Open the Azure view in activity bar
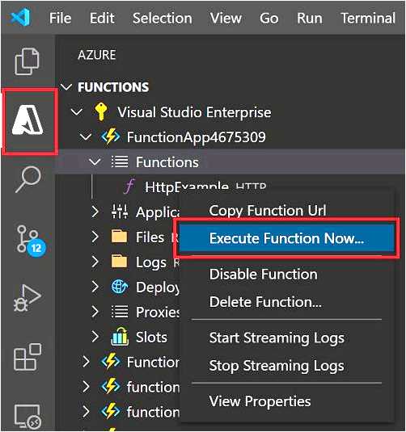406x432 pixels. coord(27,121)
